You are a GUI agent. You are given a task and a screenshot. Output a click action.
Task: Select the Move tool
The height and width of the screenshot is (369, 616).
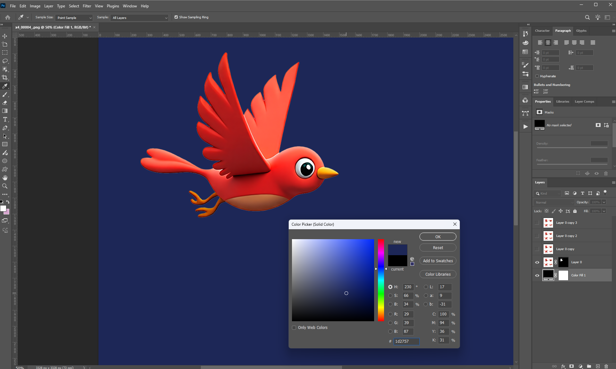point(5,36)
